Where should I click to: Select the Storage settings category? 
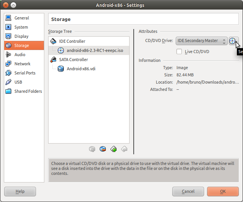(24, 45)
